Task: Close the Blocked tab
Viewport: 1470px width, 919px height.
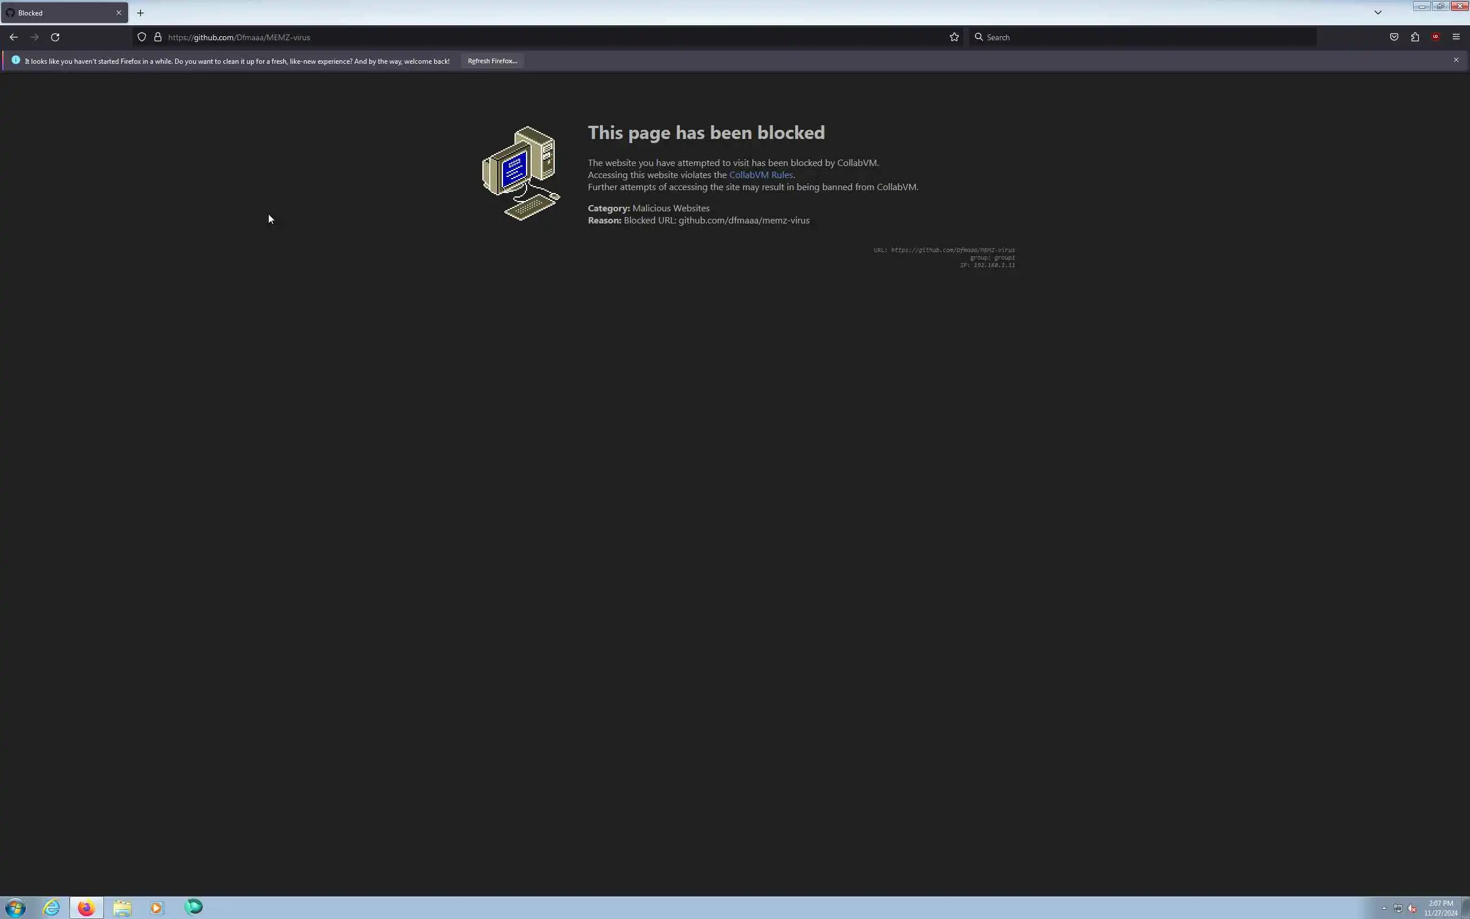Action: pyautogui.click(x=118, y=13)
